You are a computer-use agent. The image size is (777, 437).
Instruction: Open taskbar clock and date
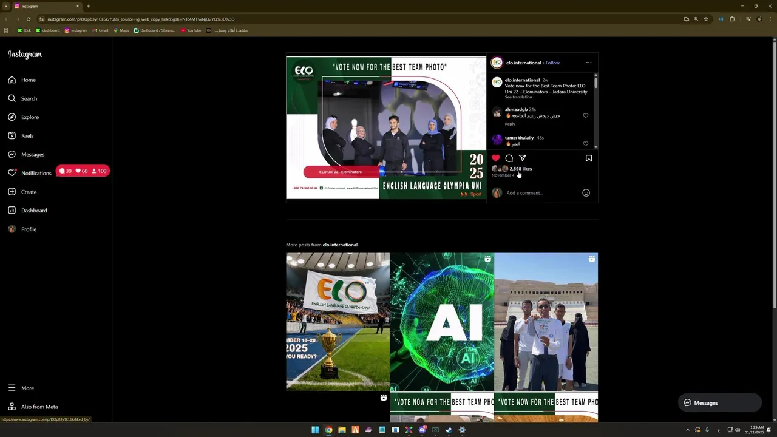(x=756, y=430)
